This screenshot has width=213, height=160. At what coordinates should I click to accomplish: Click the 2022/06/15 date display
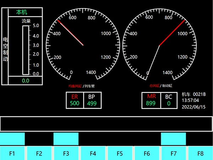(193, 107)
